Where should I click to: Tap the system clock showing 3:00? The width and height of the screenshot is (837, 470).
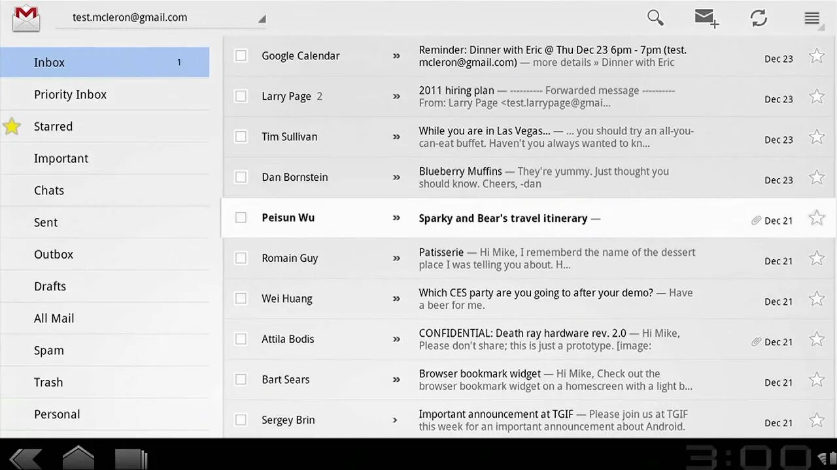point(749,457)
